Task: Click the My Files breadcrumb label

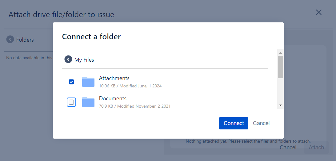Action: [x=84, y=60]
